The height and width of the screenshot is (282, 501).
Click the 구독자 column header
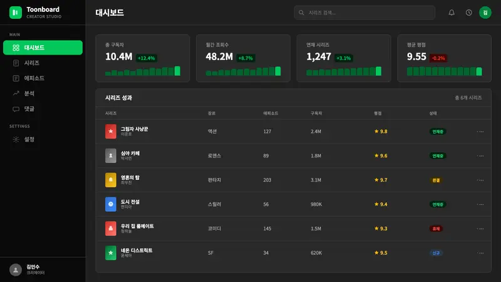coord(316,113)
